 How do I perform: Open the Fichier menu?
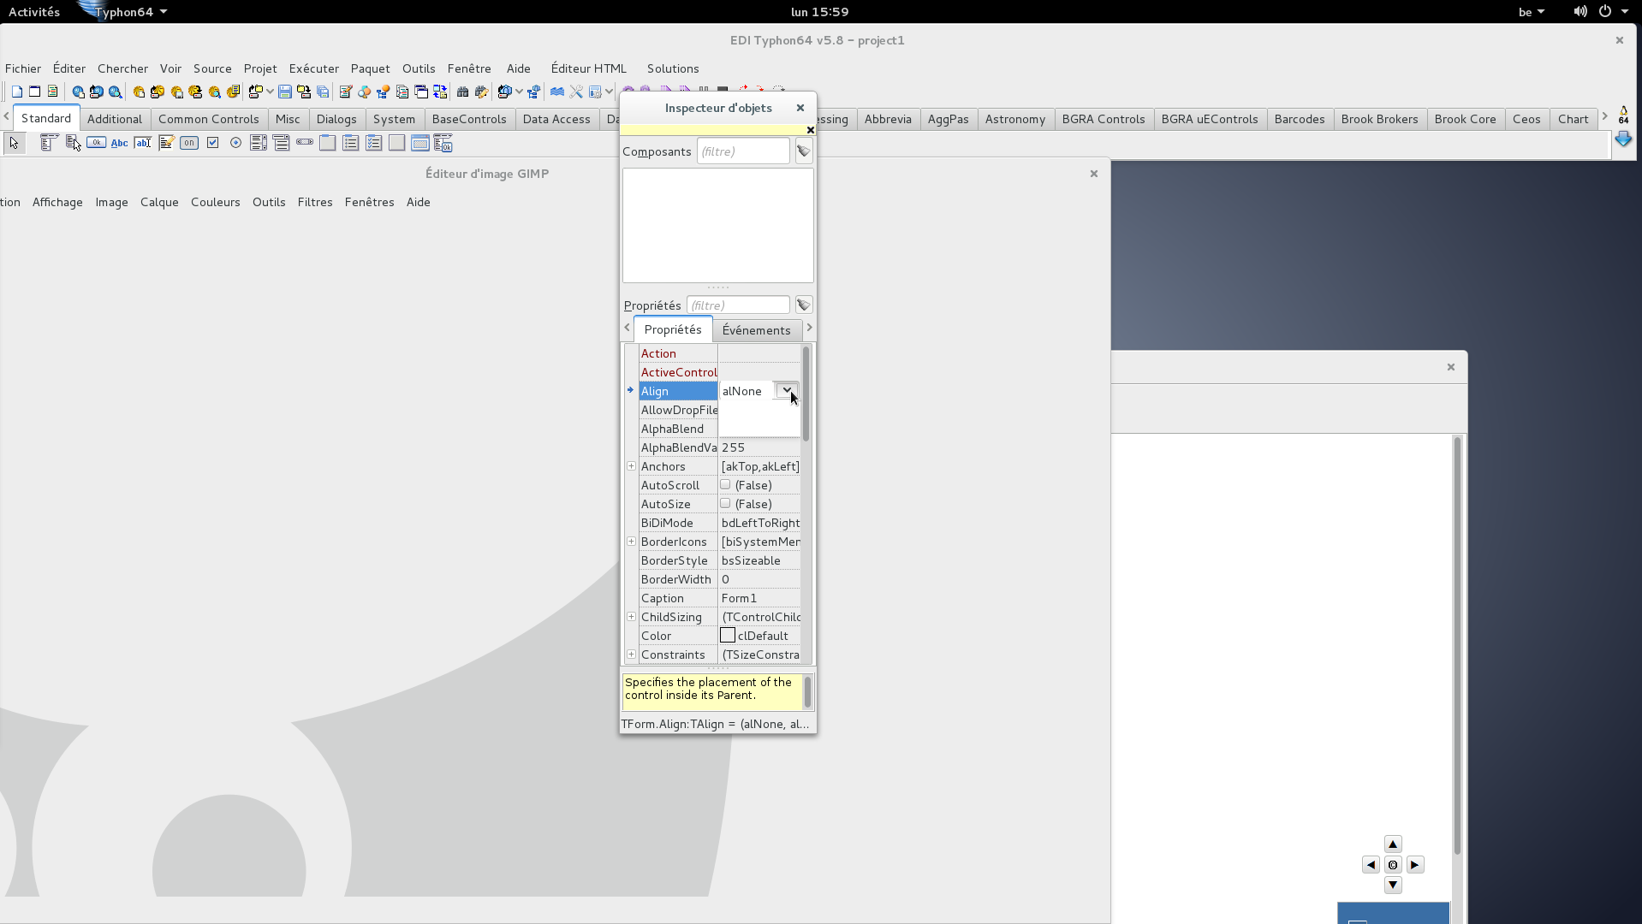pyautogui.click(x=23, y=68)
